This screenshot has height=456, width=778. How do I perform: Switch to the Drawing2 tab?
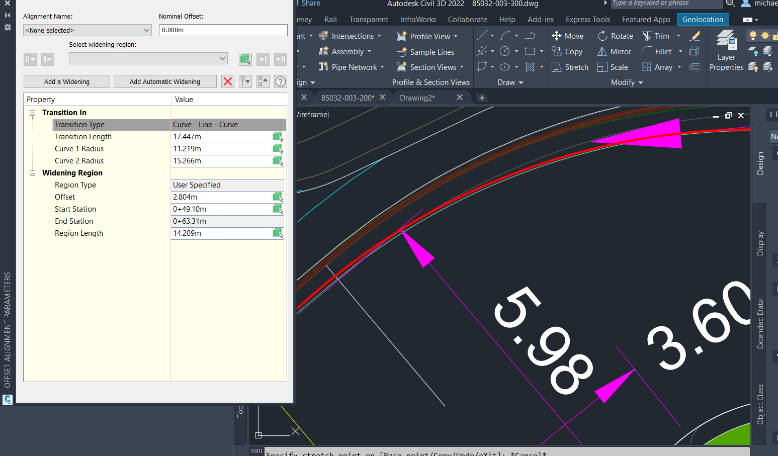pos(418,97)
